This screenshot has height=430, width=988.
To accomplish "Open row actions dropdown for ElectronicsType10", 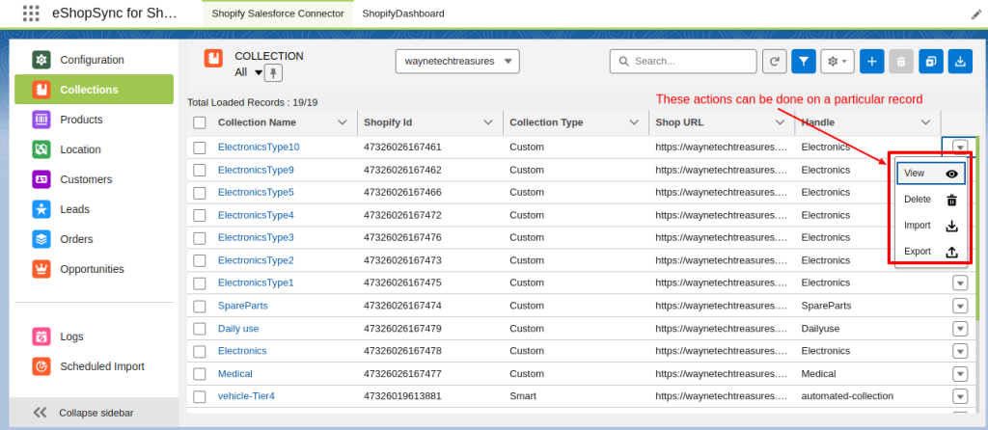I will 960,148.
